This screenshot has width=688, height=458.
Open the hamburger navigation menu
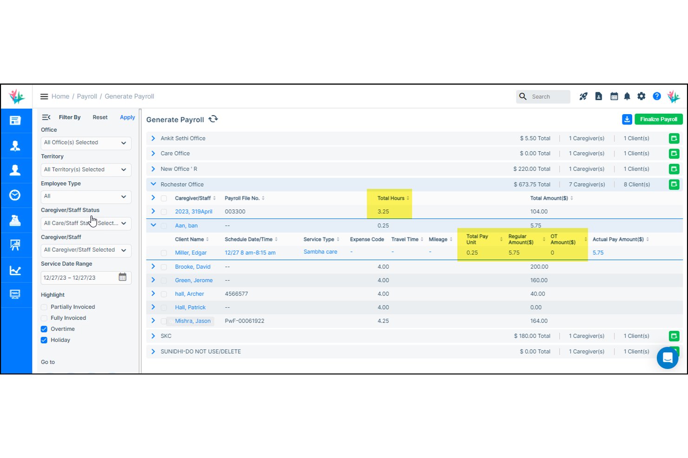coord(44,97)
